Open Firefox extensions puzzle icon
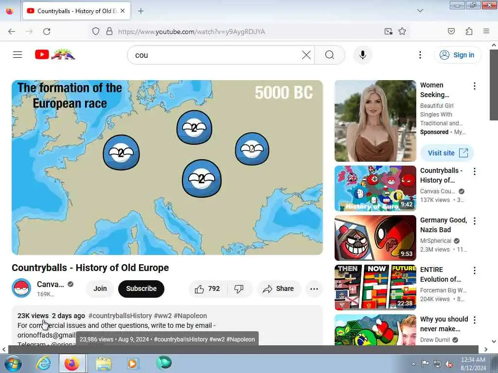The height and width of the screenshot is (373, 498). point(469,32)
